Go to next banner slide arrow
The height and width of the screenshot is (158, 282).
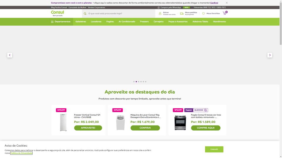click(270, 55)
